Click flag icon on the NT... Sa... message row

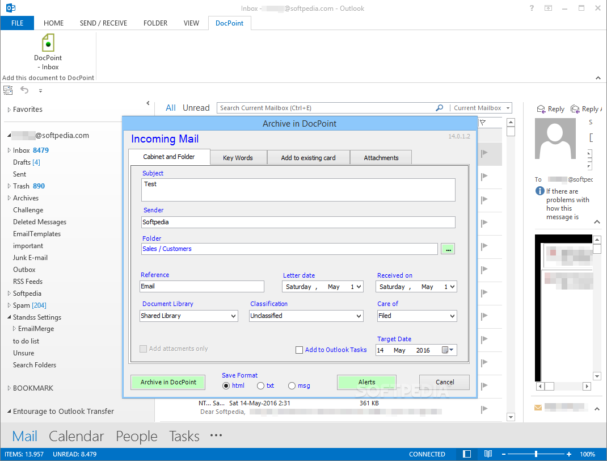pos(484,409)
